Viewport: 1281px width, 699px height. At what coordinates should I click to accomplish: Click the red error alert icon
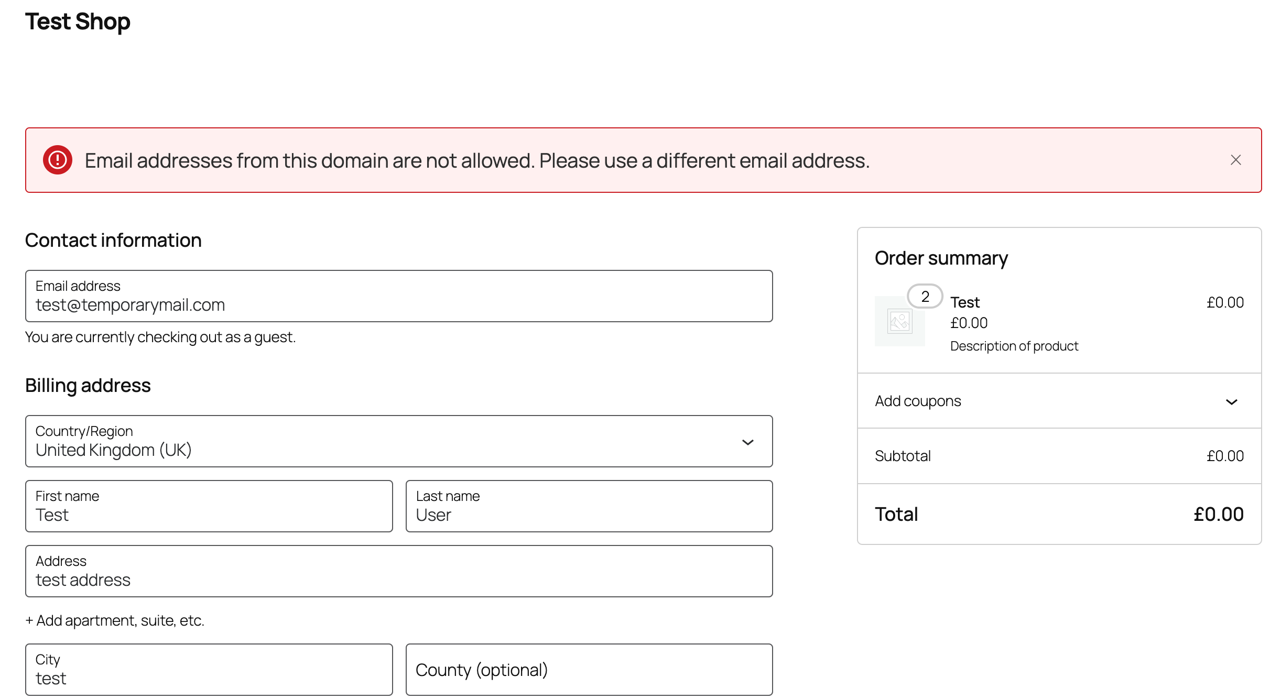(x=58, y=160)
